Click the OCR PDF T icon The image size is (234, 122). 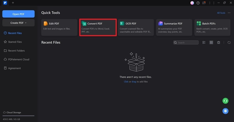(122, 24)
